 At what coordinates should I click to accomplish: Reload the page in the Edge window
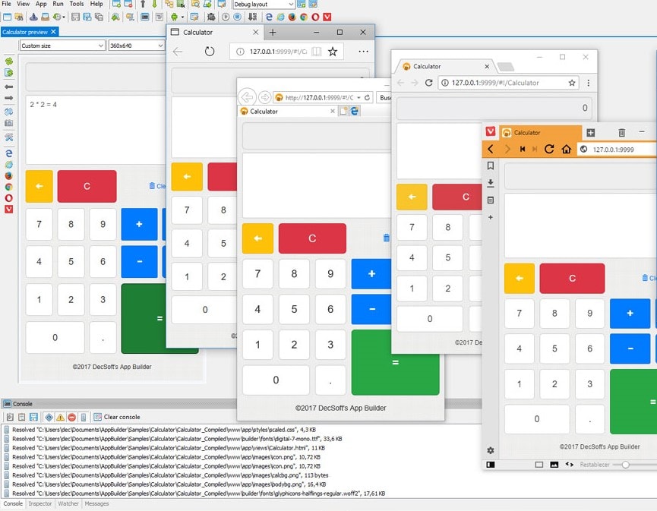(210, 52)
